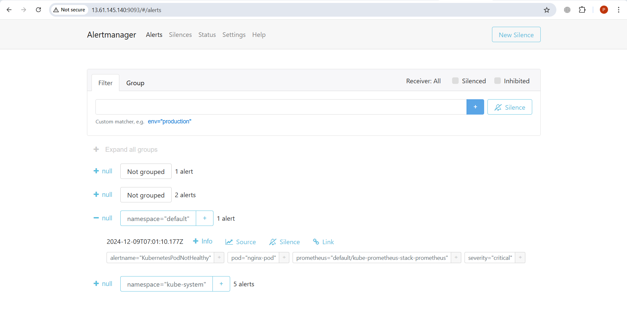Add pod="nginx-pod" label via its plus icon

click(284, 258)
